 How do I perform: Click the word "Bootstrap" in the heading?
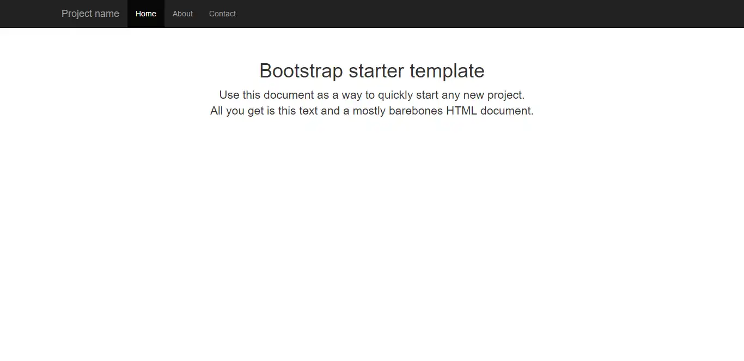tap(301, 71)
